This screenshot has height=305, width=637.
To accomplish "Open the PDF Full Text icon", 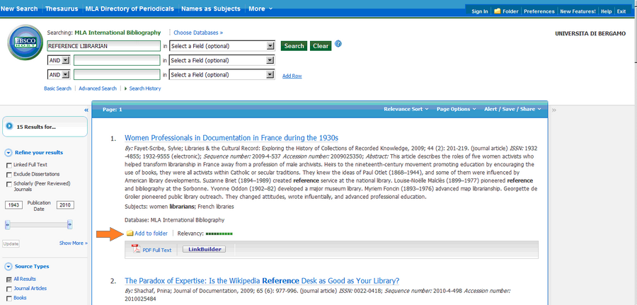I will coord(137,249).
